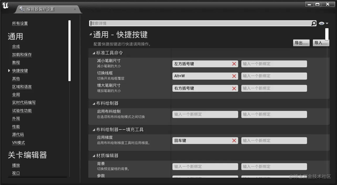Collapse the 布料绘制器 section
The height and width of the screenshot is (185, 337).
point(94,104)
